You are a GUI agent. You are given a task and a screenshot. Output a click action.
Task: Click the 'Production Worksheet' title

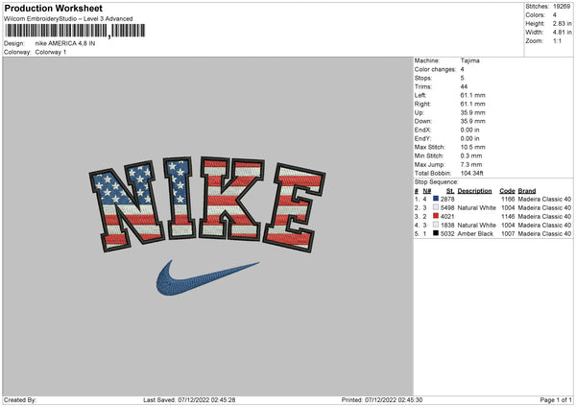(53, 8)
